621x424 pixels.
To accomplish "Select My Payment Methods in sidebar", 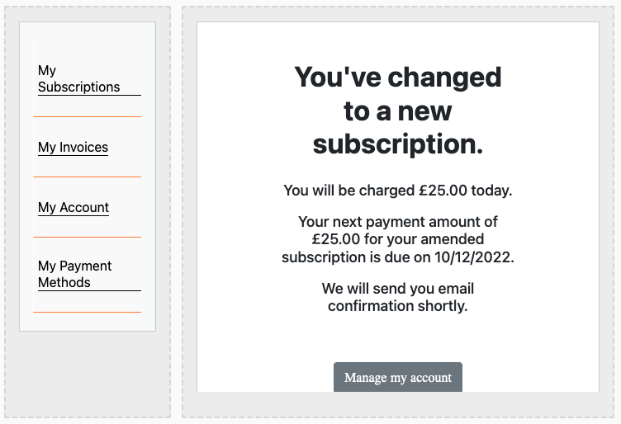I will [74, 275].
